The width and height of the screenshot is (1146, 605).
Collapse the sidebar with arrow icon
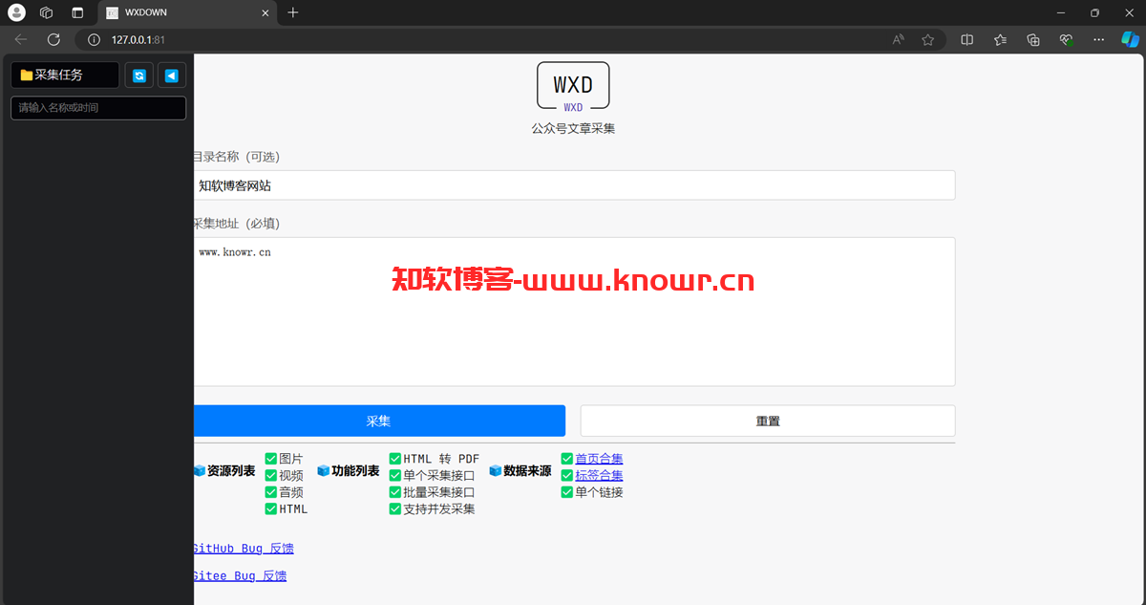click(x=172, y=76)
